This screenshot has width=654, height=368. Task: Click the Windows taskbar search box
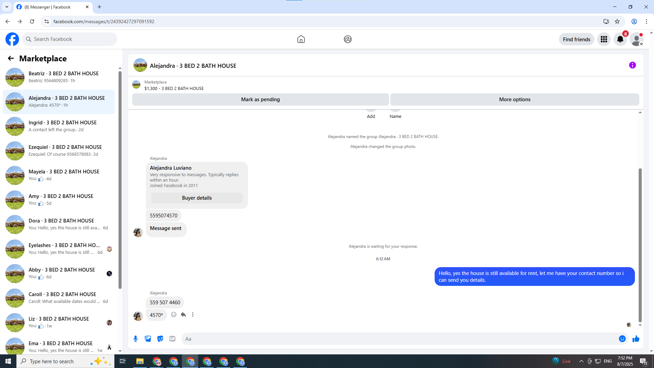pos(65,361)
